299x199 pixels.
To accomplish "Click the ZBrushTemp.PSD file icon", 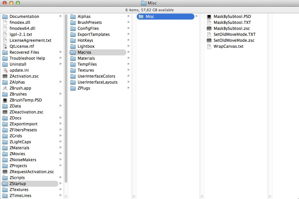I will [x=5, y=100].
